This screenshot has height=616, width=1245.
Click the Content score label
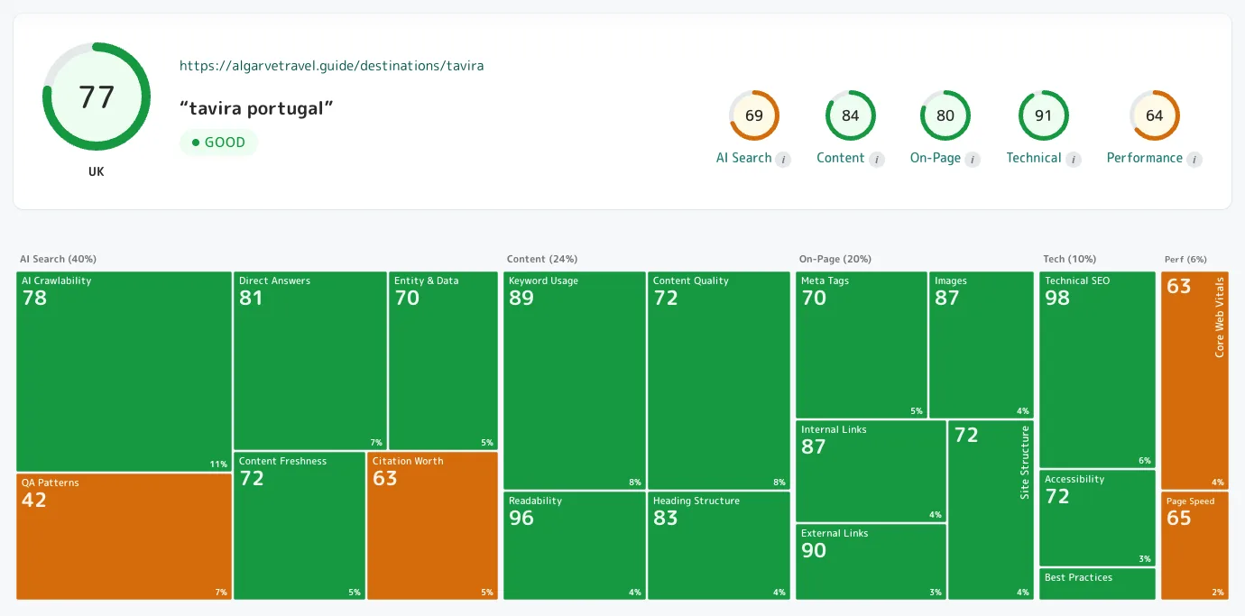(841, 158)
